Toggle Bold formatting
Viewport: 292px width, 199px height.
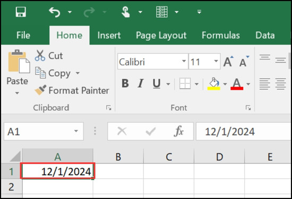[x=125, y=83]
